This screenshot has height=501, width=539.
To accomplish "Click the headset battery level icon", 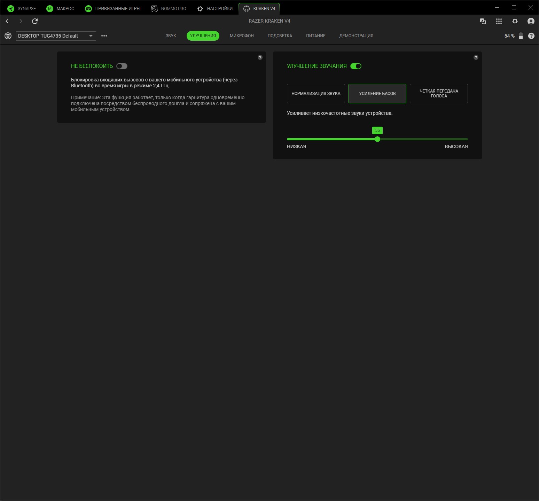I will coord(521,36).
